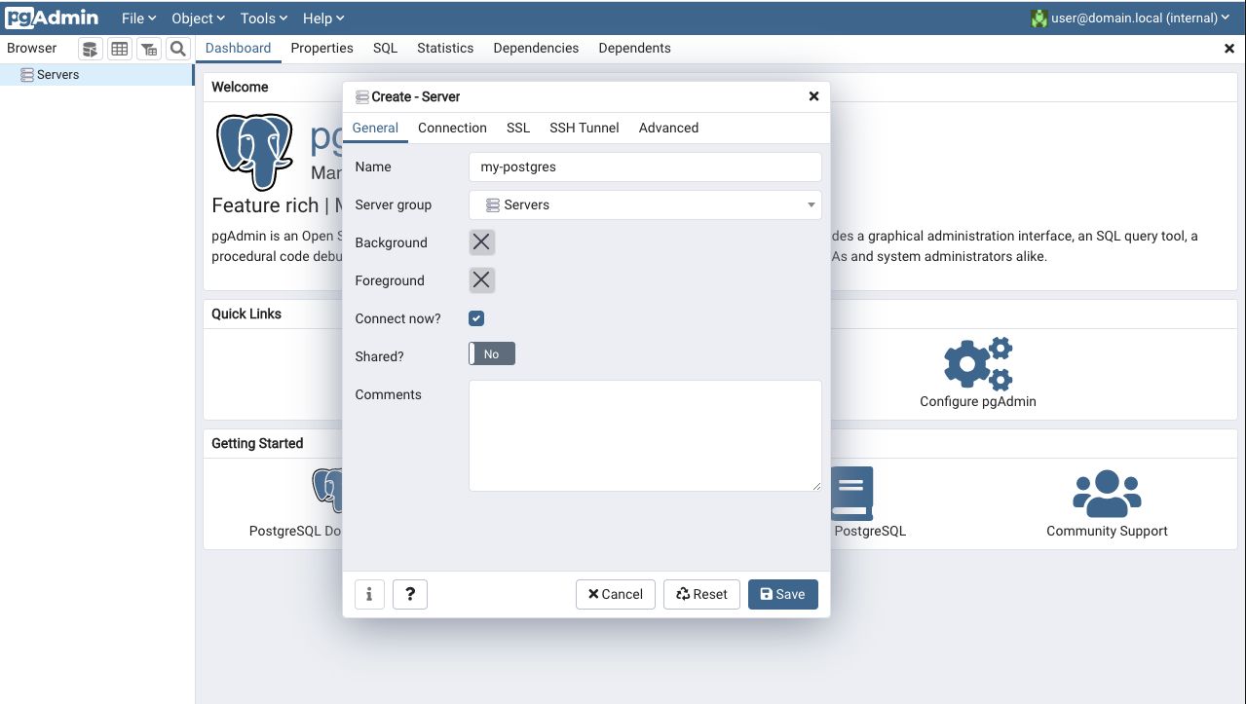Click the PostgreSQL Documentation elephant icon
1246x704 pixels.
click(328, 490)
